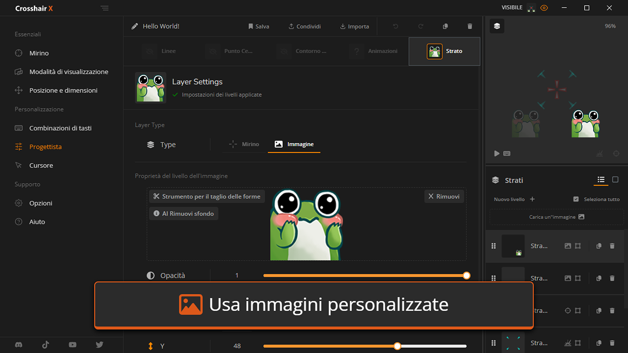Select the frog thumbnail layer in Strati

tap(513, 246)
